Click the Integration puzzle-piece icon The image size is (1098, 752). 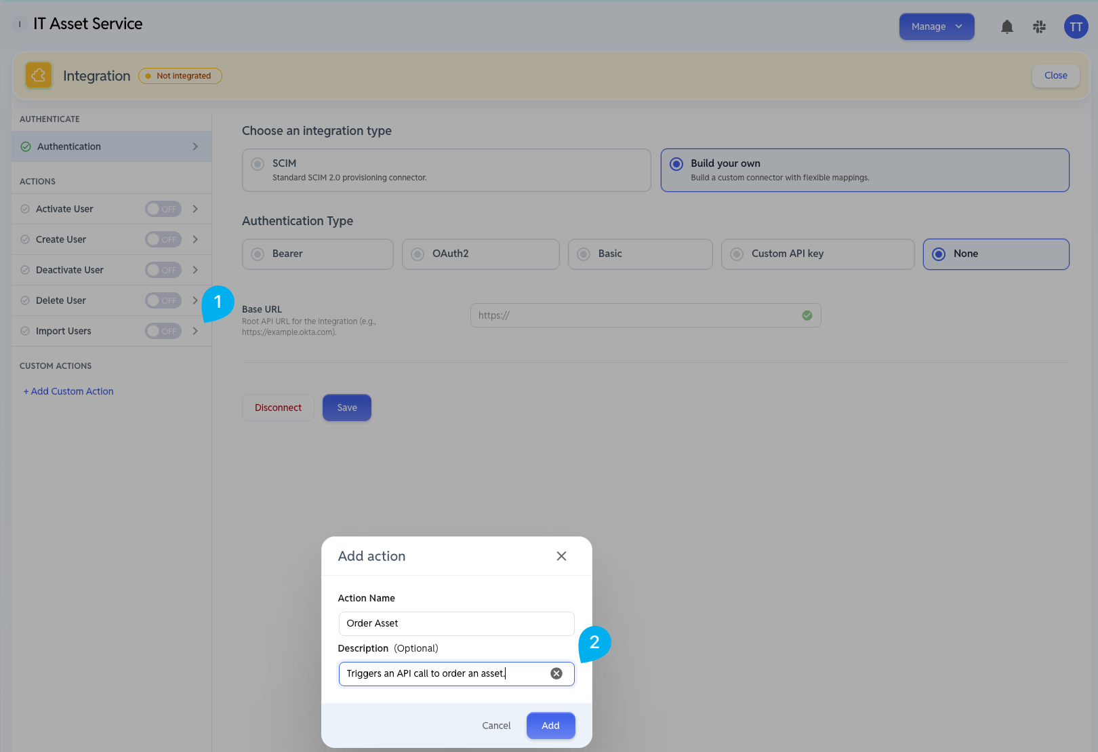39,75
